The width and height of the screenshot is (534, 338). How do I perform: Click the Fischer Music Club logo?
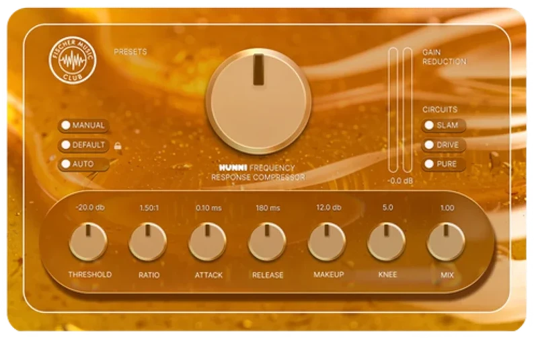point(73,60)
